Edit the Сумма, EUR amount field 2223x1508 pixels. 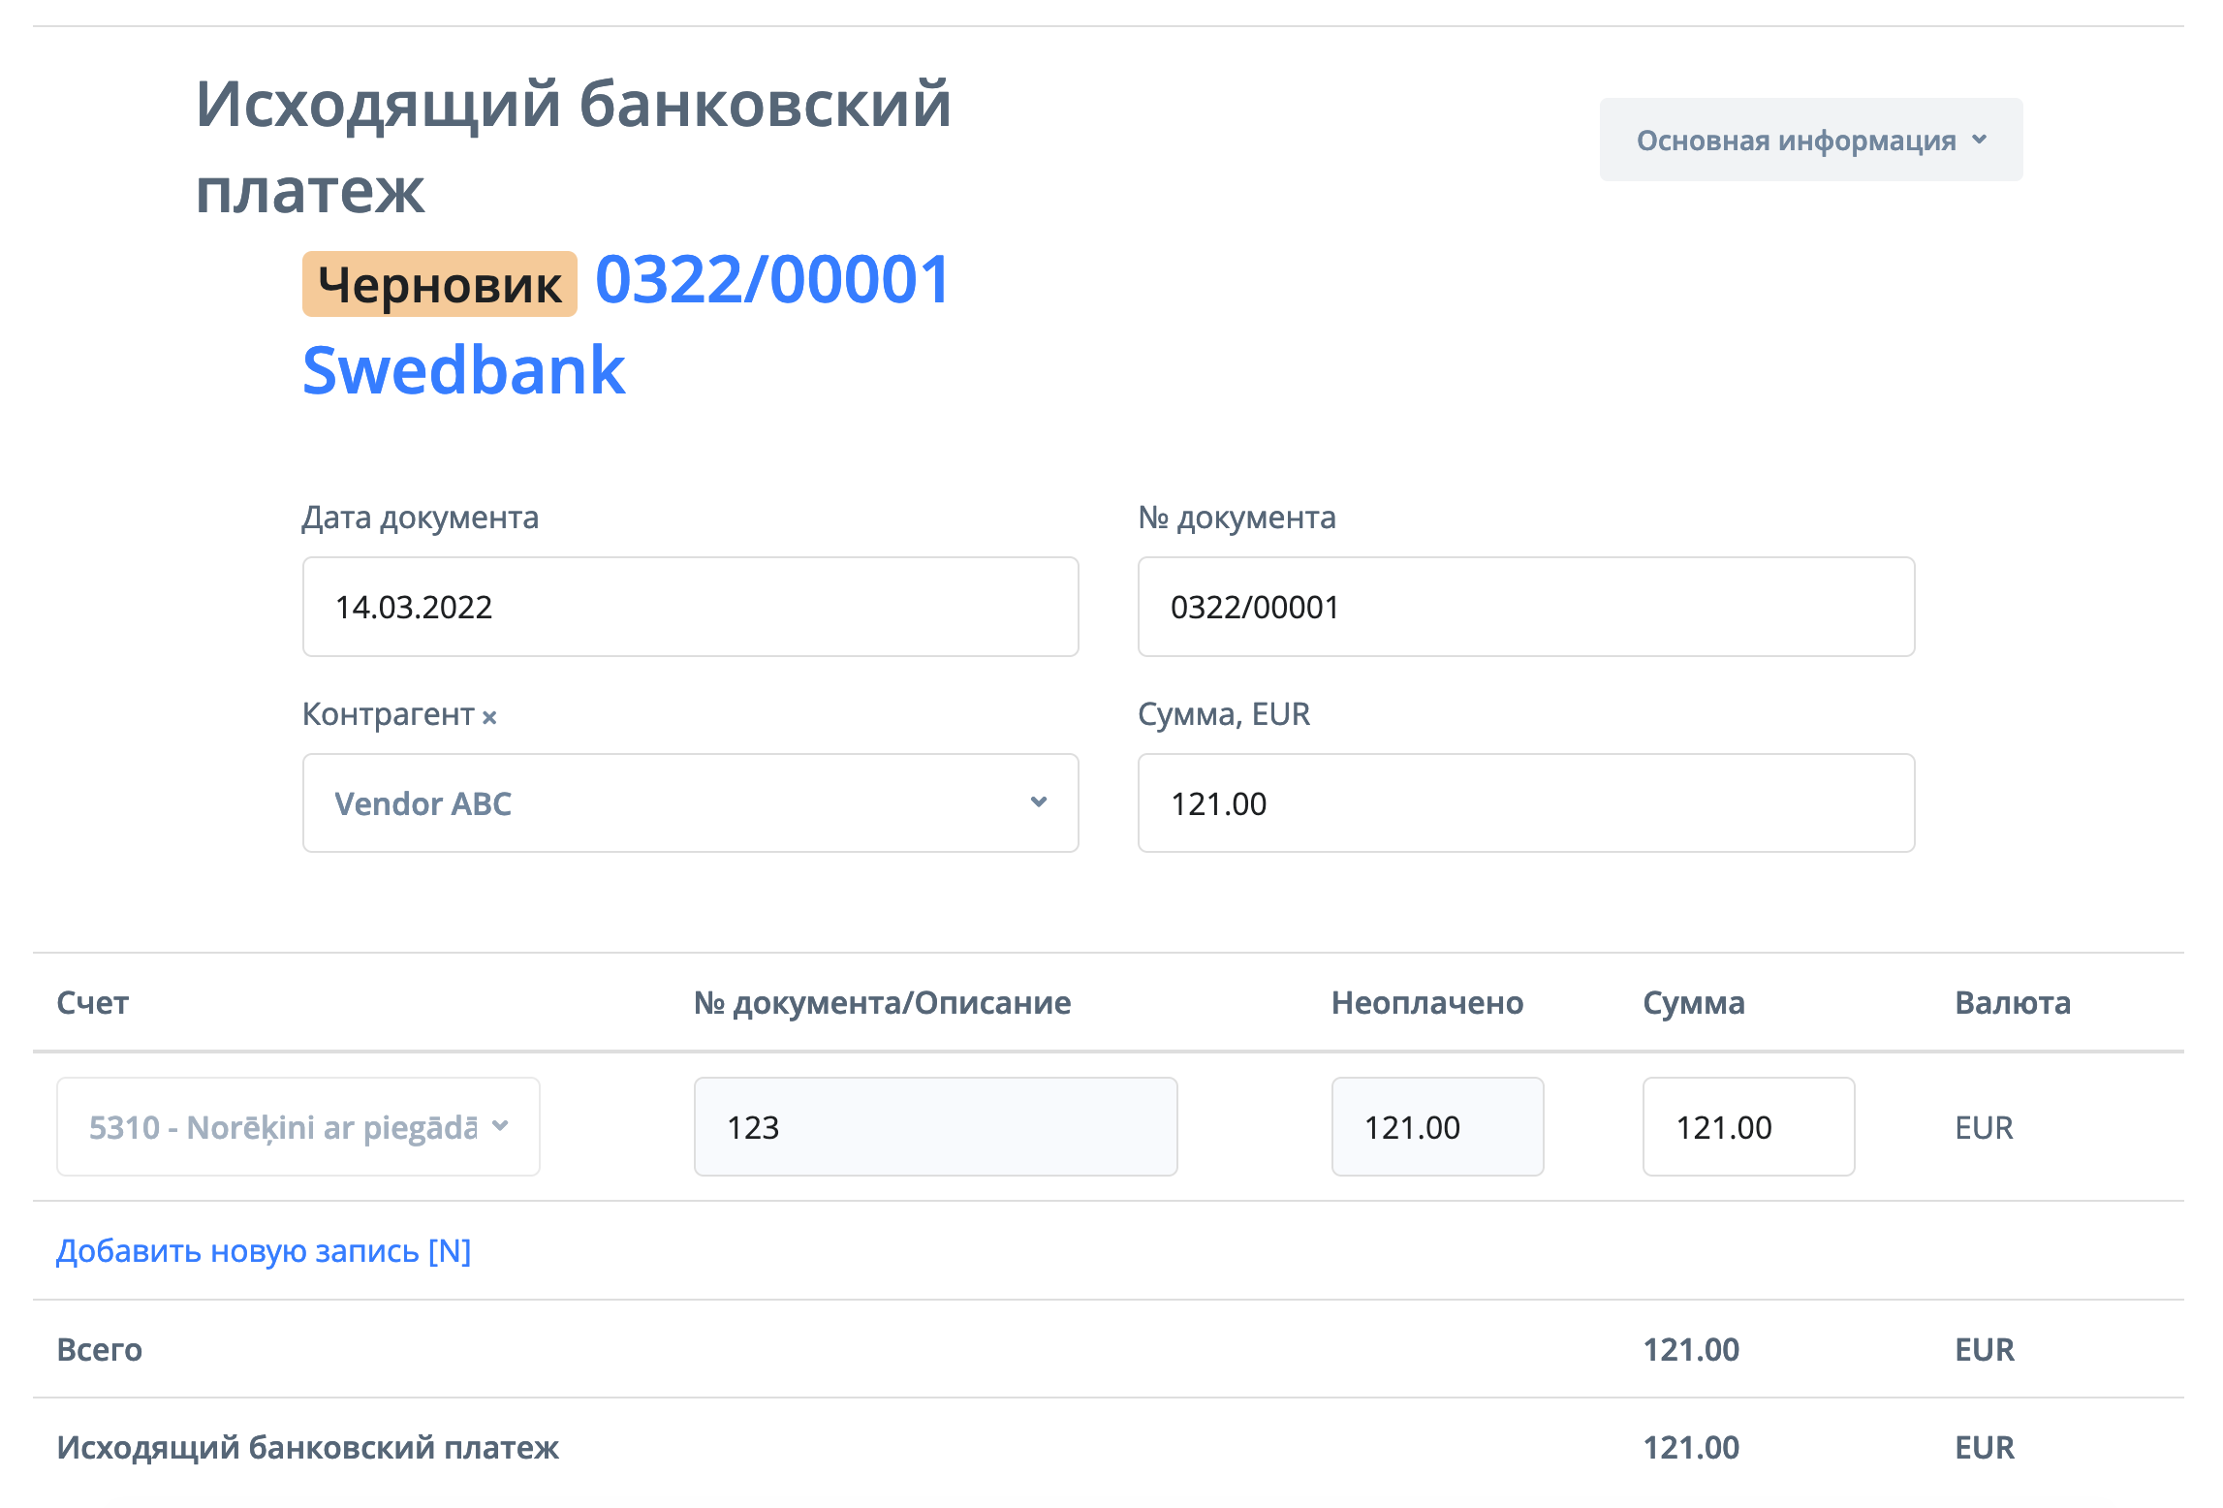pyautogui.click(x=1525, y=803)
